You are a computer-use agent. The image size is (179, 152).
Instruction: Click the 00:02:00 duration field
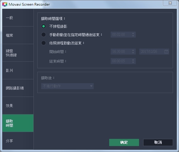[x=123, y=35]
